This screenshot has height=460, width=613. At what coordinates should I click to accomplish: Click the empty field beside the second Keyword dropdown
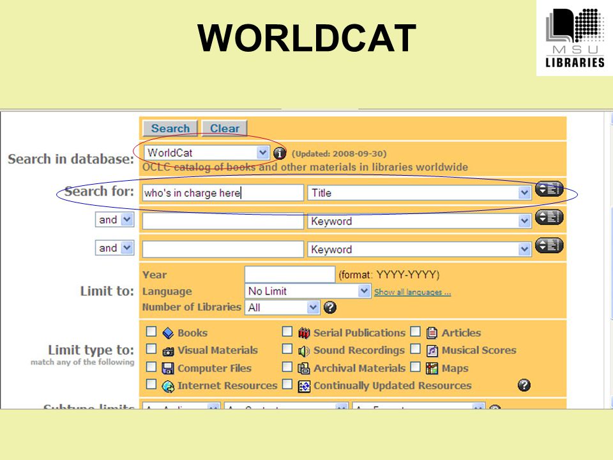[x=223, y=249]
